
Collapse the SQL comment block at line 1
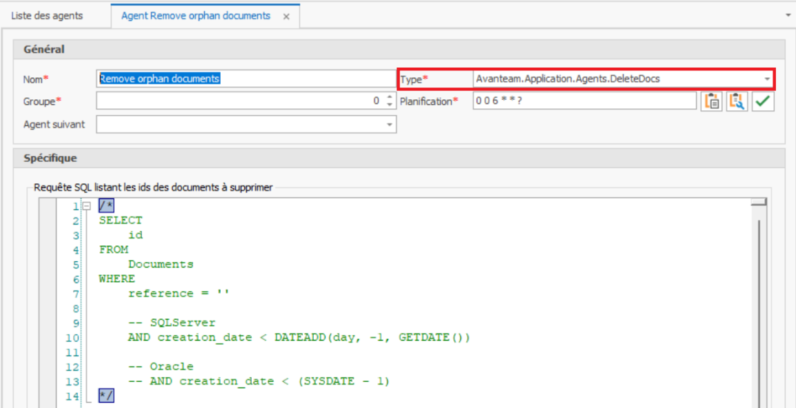[x=86, y=206]
